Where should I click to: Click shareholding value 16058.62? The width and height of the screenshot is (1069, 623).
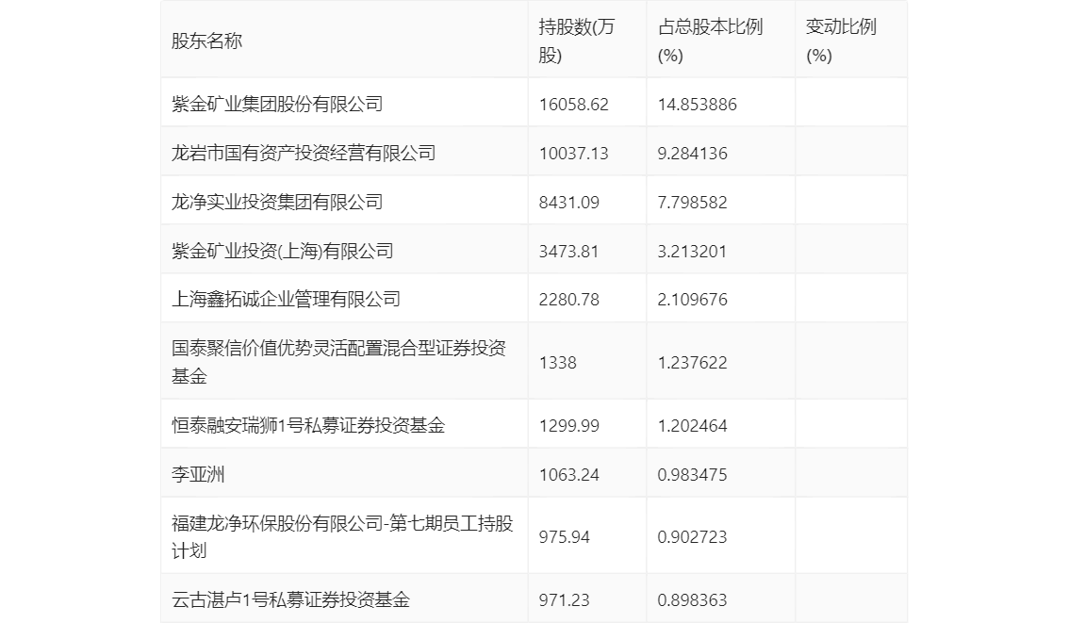573,105
